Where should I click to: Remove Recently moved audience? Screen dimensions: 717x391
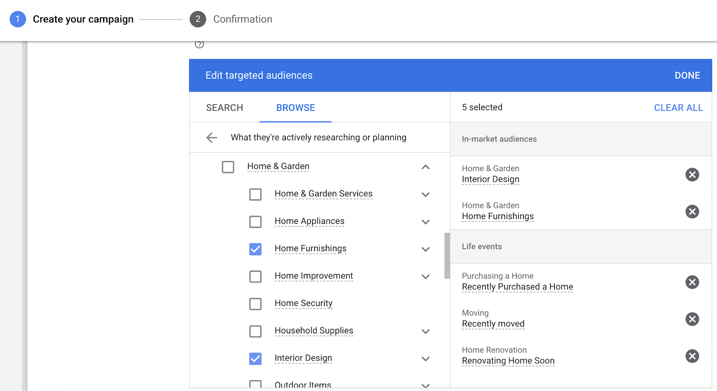(x=692, y=319)
